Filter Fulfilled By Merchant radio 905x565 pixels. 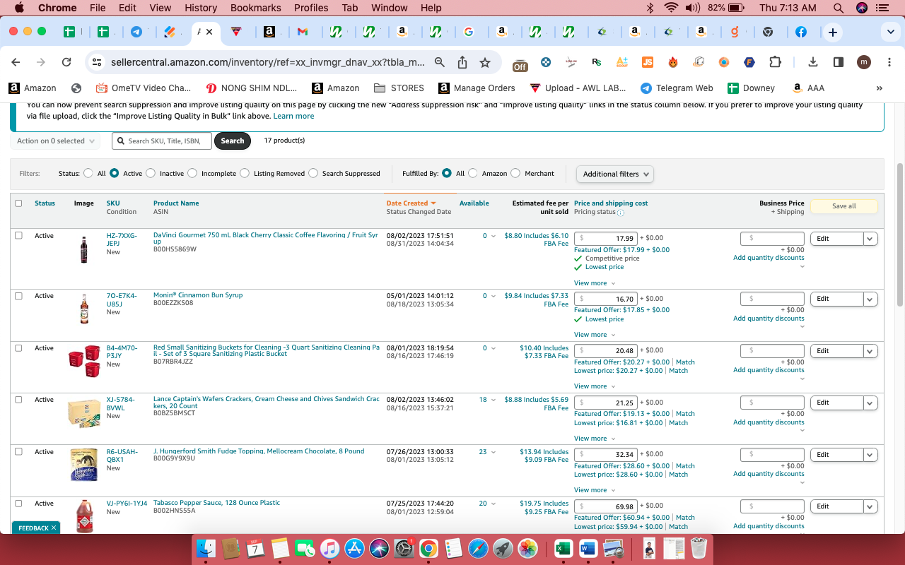tap(515, 173)
